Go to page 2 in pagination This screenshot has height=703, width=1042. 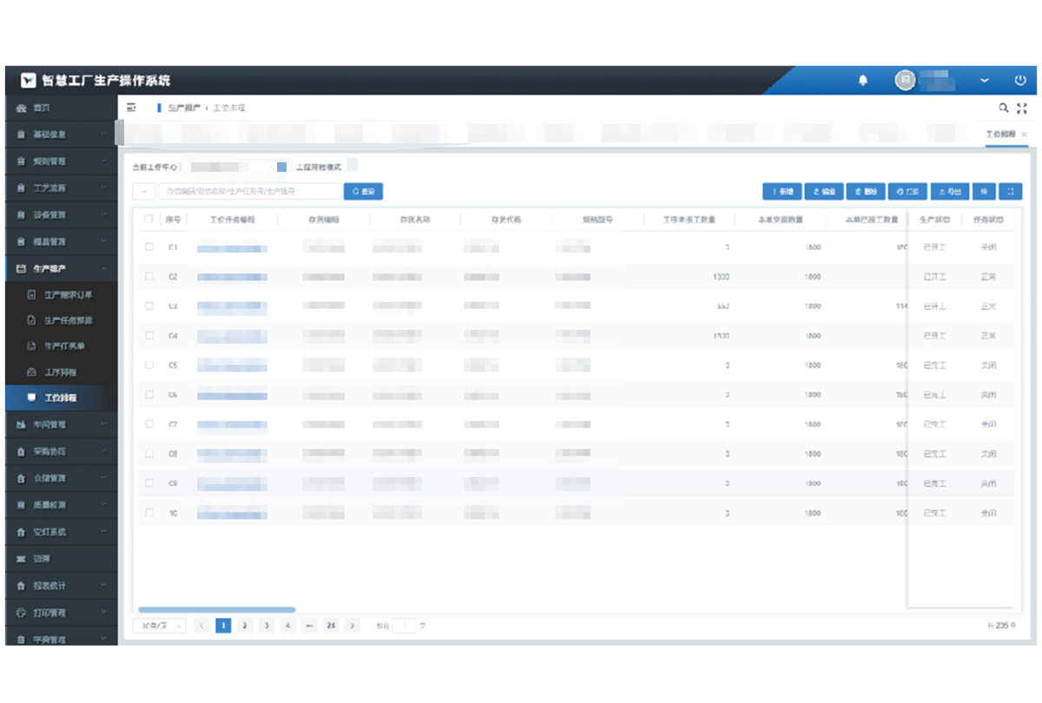pos(245,625)
